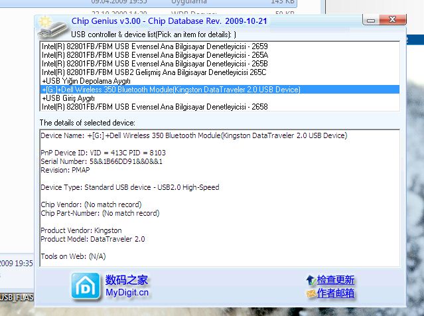Click the USB_FLAS item in background window
This screenshot has height=316, width=424.
coord(17,297)
